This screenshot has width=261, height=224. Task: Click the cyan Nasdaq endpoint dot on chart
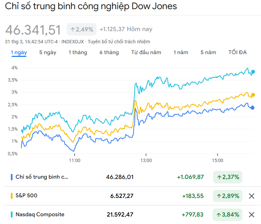(253, 72)
